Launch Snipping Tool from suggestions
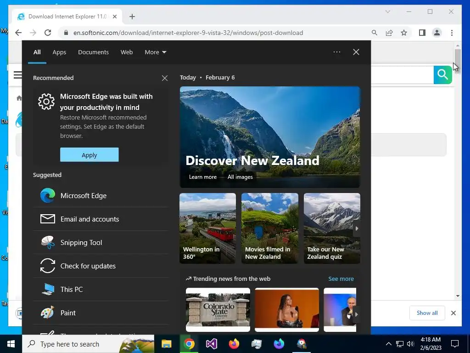Image resolution: width=470 pixels, height=353 pixels. tap(101, 243)
